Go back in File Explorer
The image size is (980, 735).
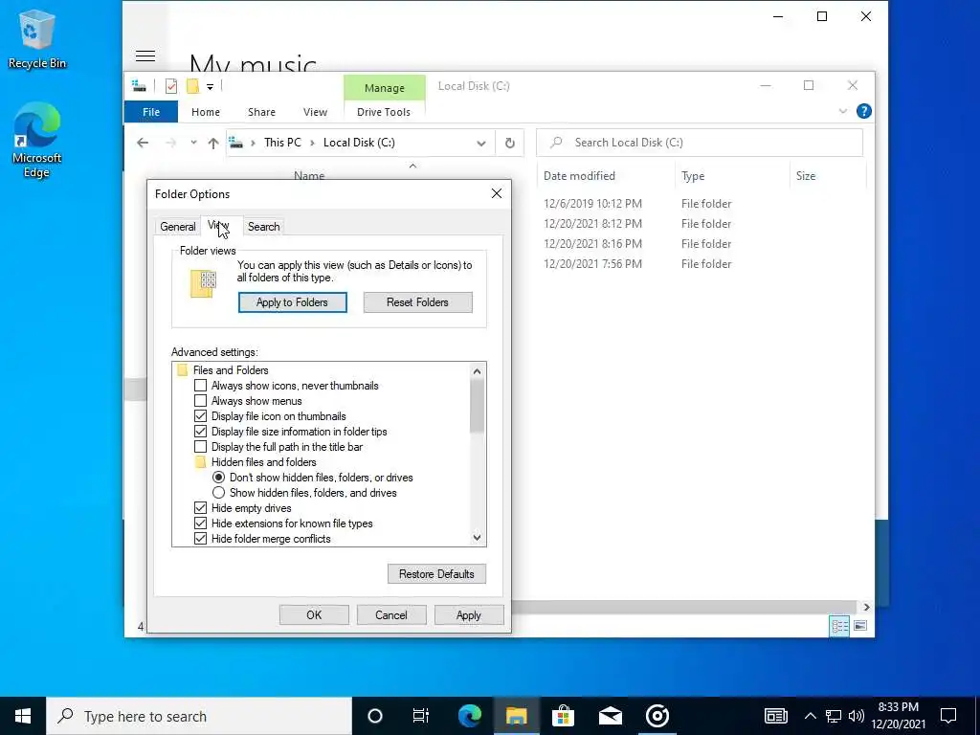tap(143, 143)
